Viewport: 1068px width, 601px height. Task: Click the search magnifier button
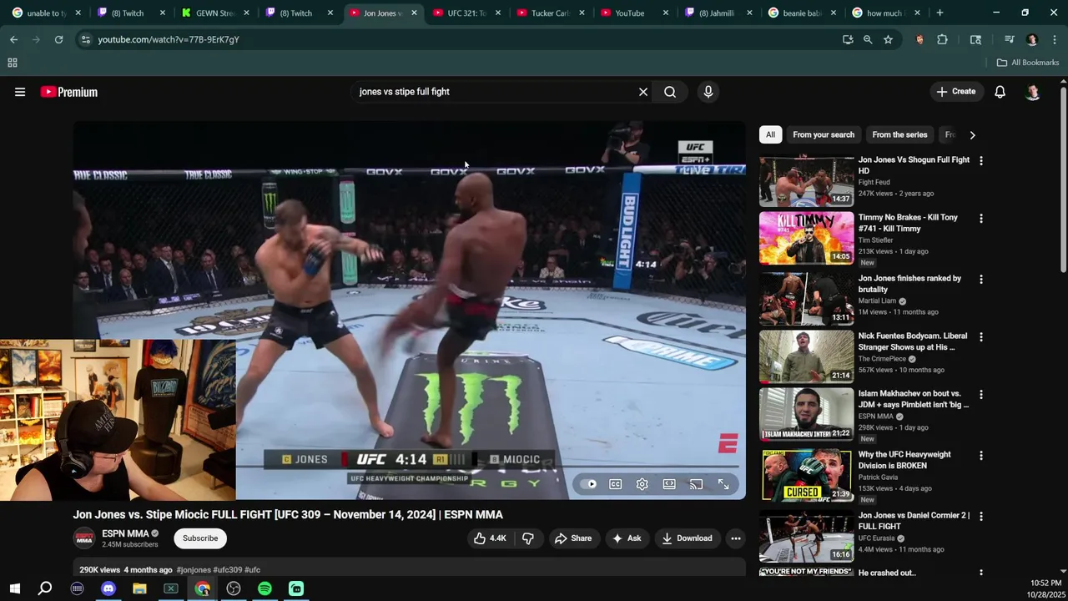pos(670,92)
